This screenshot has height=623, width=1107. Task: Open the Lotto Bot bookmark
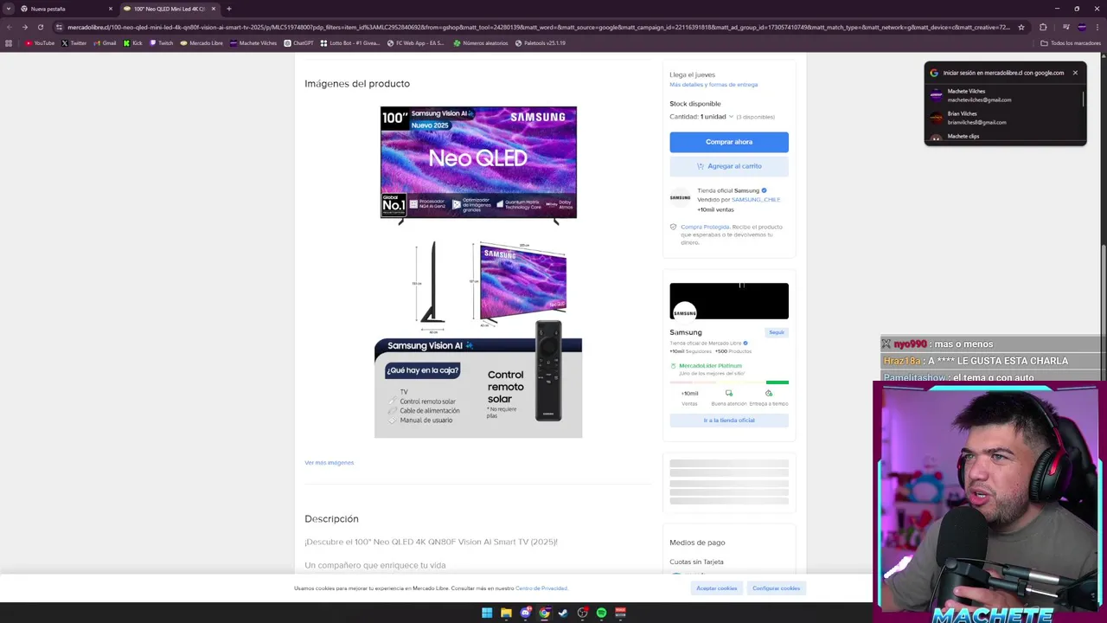pyautogui.click(x=350, y=42)
